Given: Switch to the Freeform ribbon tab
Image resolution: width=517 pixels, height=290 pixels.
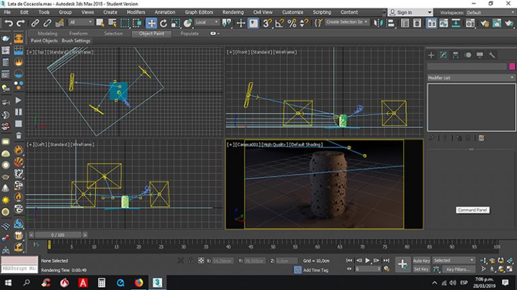Looking at the screenshot, I should point(79,34).
